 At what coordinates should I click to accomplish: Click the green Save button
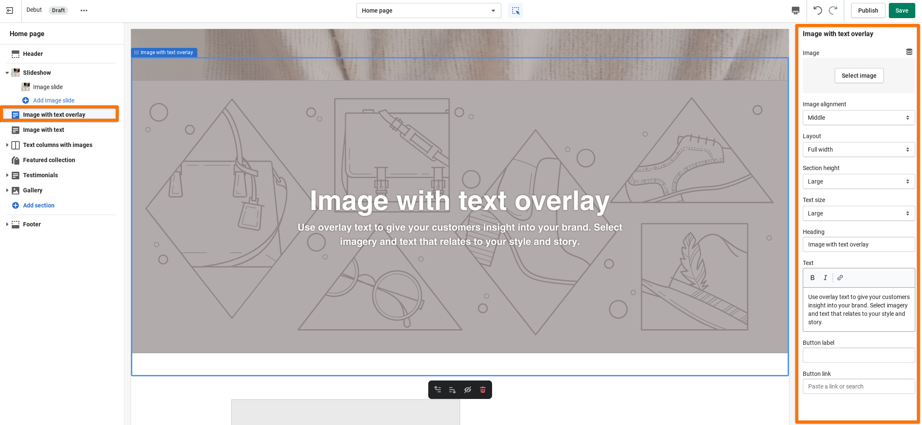coord(902,10)
